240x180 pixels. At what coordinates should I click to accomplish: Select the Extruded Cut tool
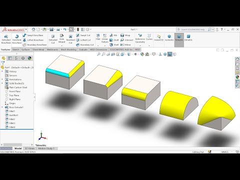click(53, 39)
